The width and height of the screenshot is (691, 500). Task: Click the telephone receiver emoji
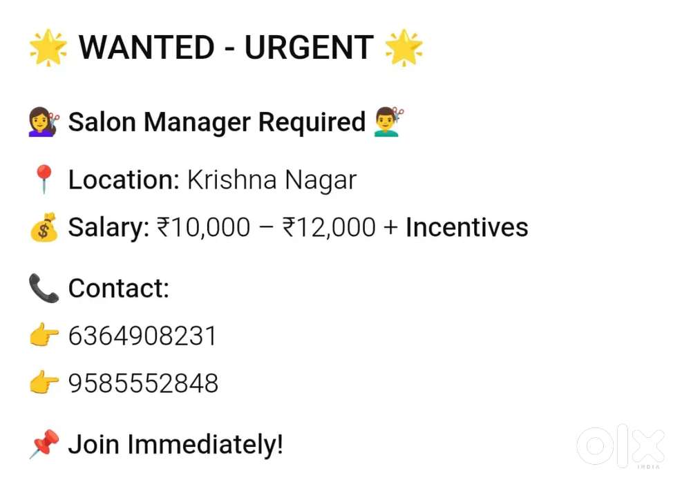[44, 288]
